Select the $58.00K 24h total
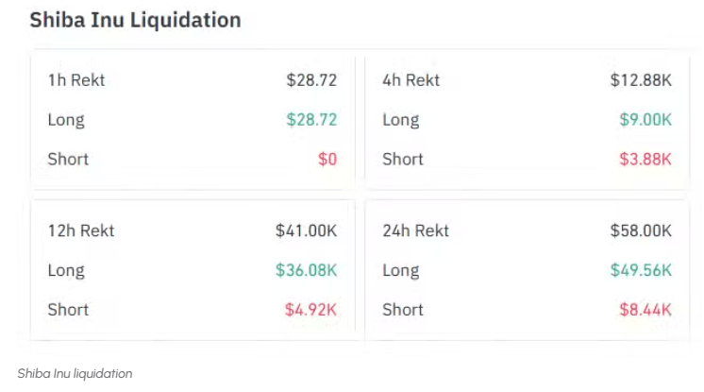The height and width of the screenshot is (392, 704). click(641, 230)
